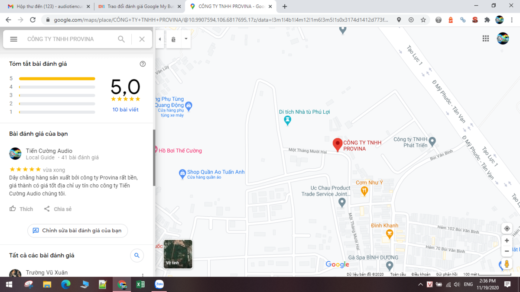Open the Google account avatar in Maps
The height and width of the screenshot is (292, 520).
point(503,39)
